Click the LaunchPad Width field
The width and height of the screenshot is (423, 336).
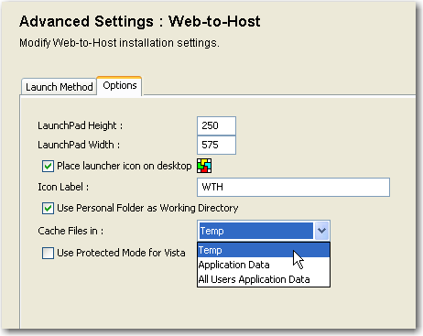pyautogui.click(x=216, y=145)
